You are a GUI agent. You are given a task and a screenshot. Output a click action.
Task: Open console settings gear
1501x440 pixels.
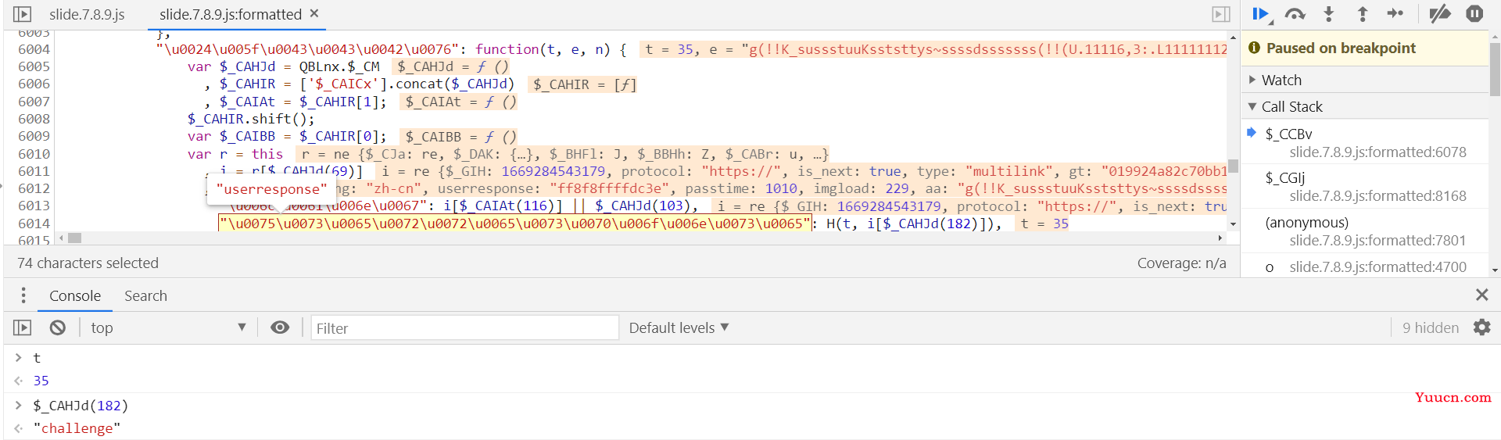[1481, 327]
